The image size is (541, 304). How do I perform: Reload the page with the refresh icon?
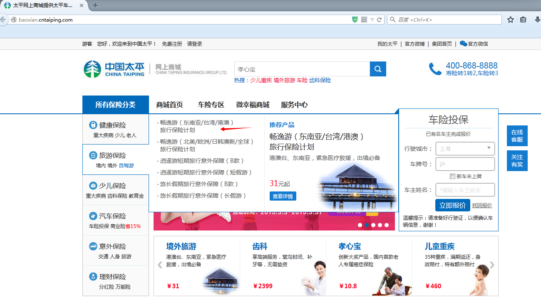380,20
